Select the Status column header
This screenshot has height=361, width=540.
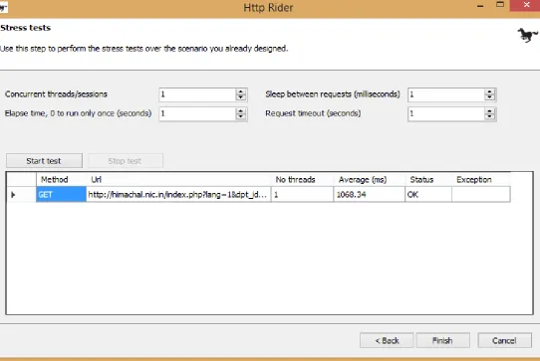(x=428, y=179)
